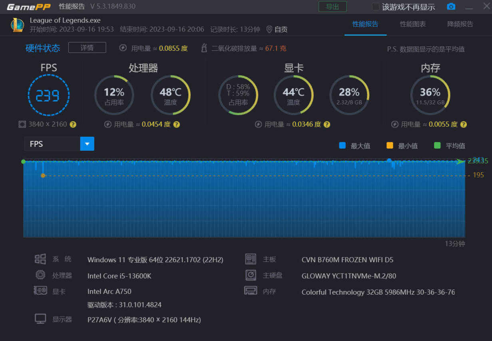The height and width of the screenshot is (341, 492).
Task: Click the minimum value marker at 195
Action: click(43, 175)
